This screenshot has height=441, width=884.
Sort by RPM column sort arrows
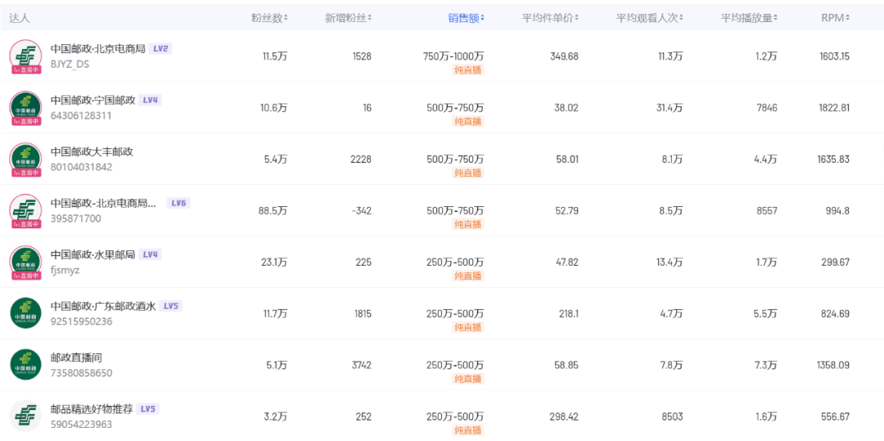pyautogui.click(x=848, y=18)
